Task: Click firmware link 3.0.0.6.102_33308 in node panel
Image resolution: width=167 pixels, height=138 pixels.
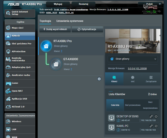Action: click(137, 68)
